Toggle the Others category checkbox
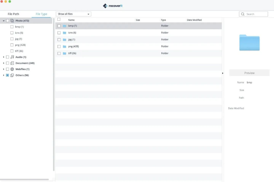This screenshot has width=274, height=182. pos(8,75)
